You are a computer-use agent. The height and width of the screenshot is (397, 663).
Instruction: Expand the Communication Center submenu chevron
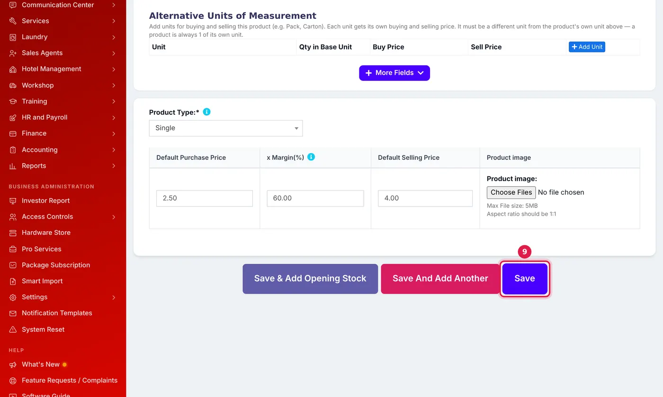click(x=114, y=5)
